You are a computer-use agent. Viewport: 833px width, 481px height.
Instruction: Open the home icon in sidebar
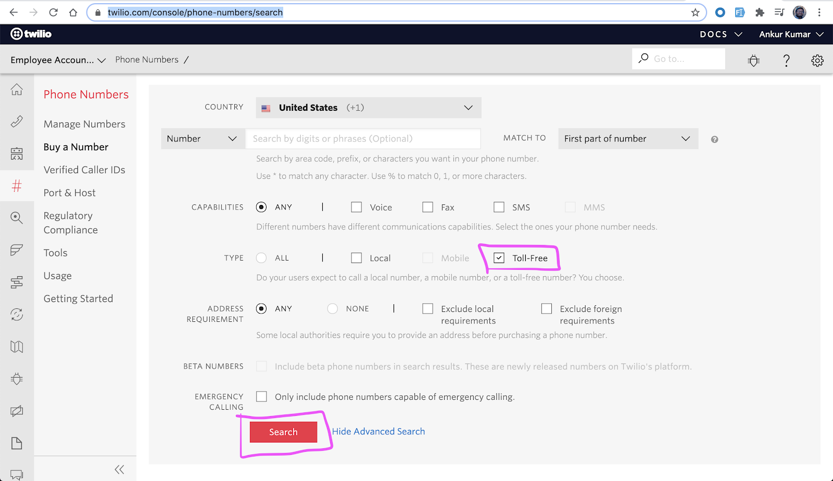17,89
